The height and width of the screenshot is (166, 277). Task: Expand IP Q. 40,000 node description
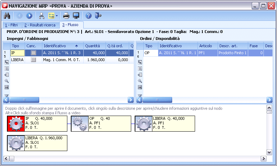point(46,124)
